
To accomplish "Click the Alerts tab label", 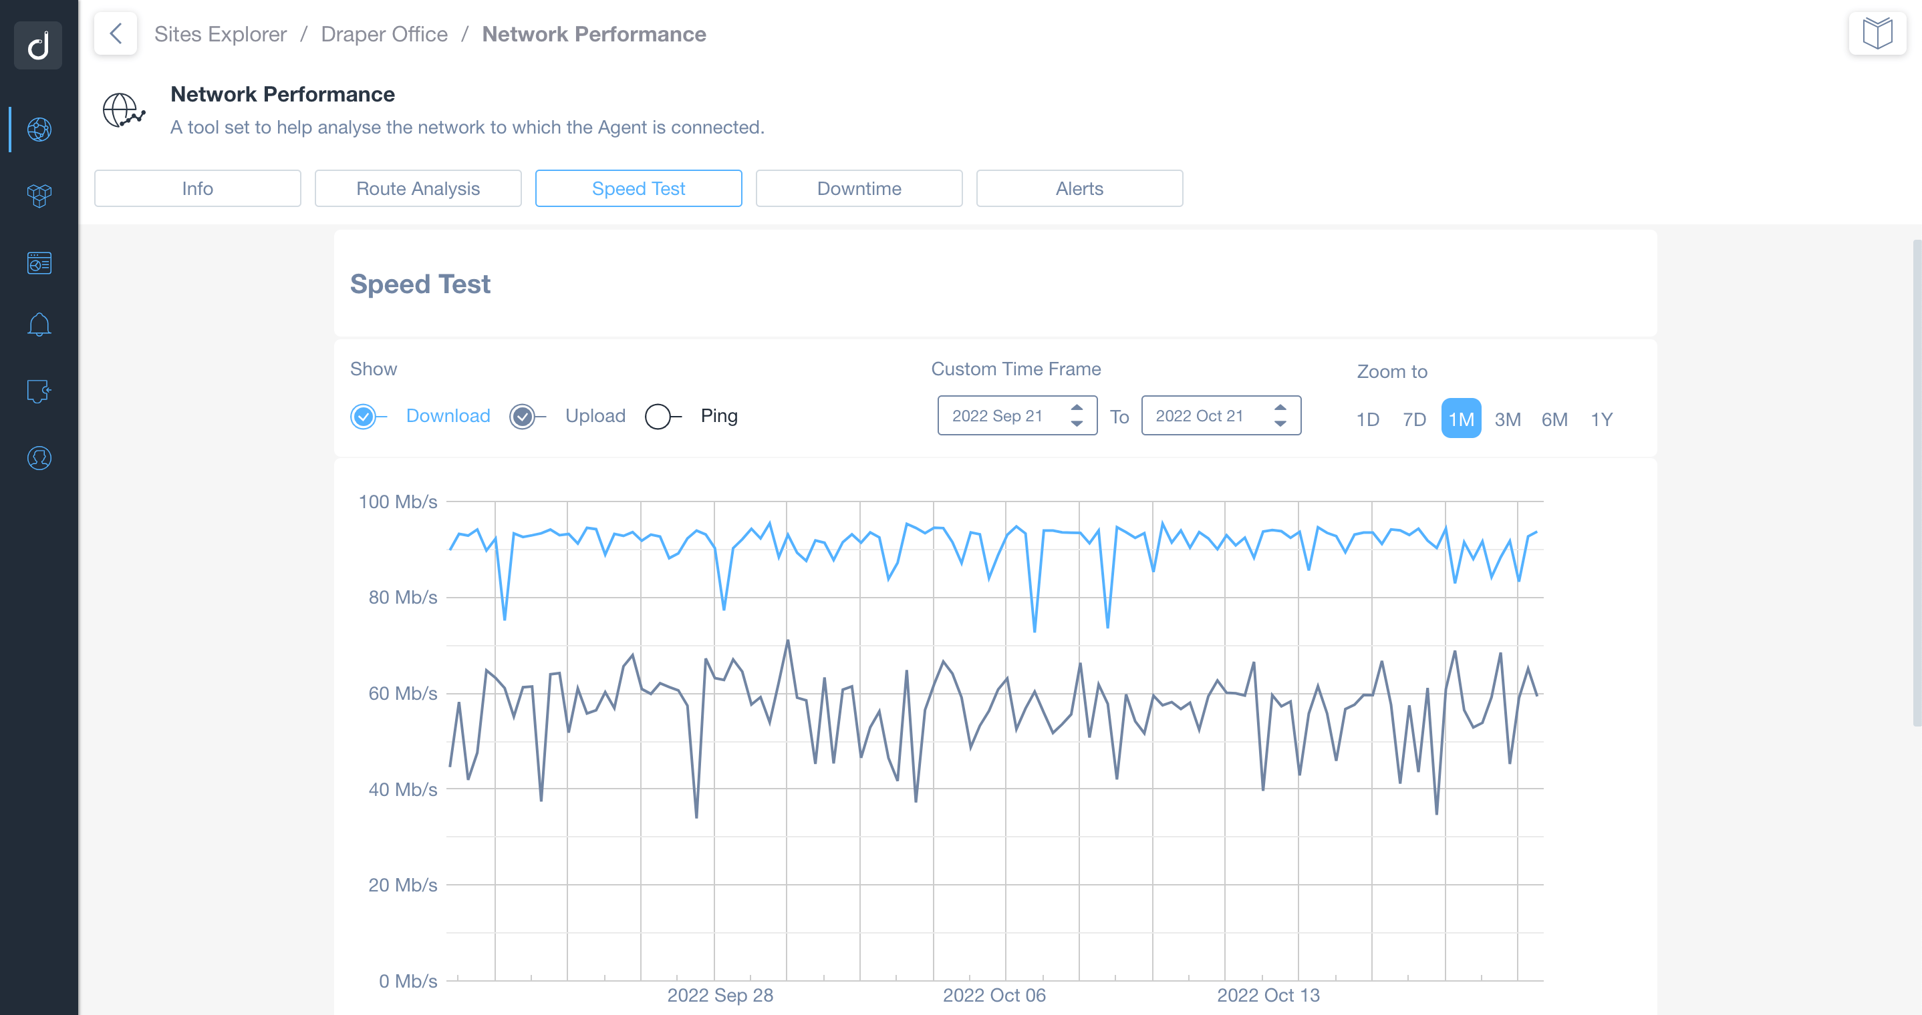I will click(x=1081, y=188).
